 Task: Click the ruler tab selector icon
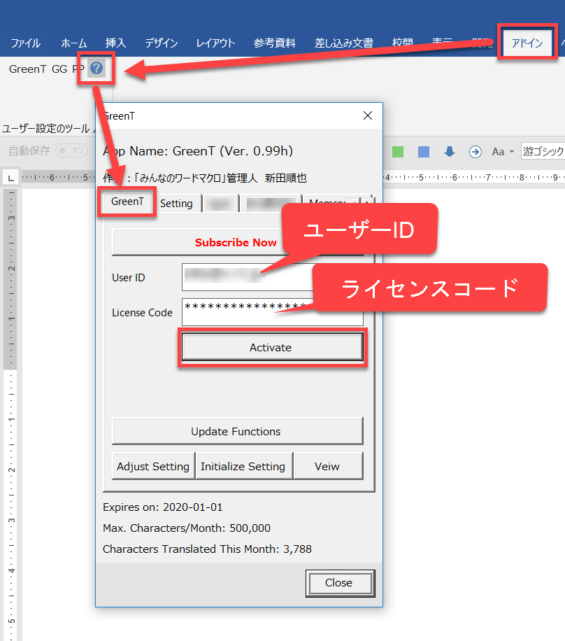point(10,178)
